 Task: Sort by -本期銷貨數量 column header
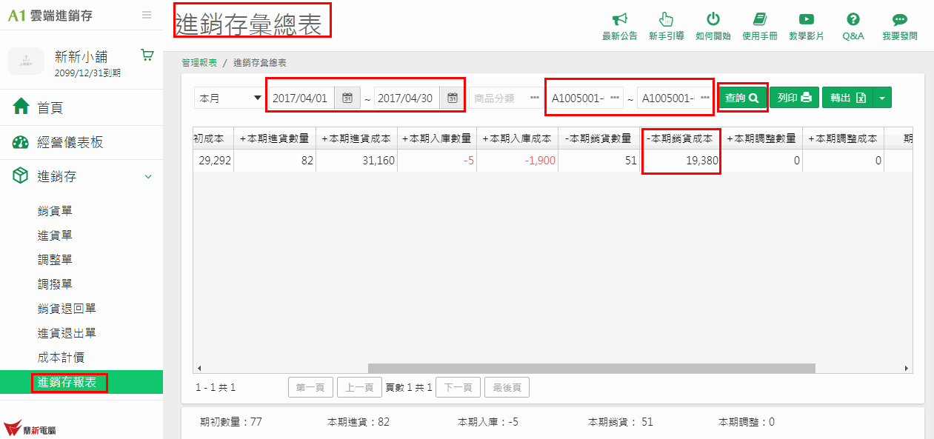pyautogui.click(x=598, y=138)
